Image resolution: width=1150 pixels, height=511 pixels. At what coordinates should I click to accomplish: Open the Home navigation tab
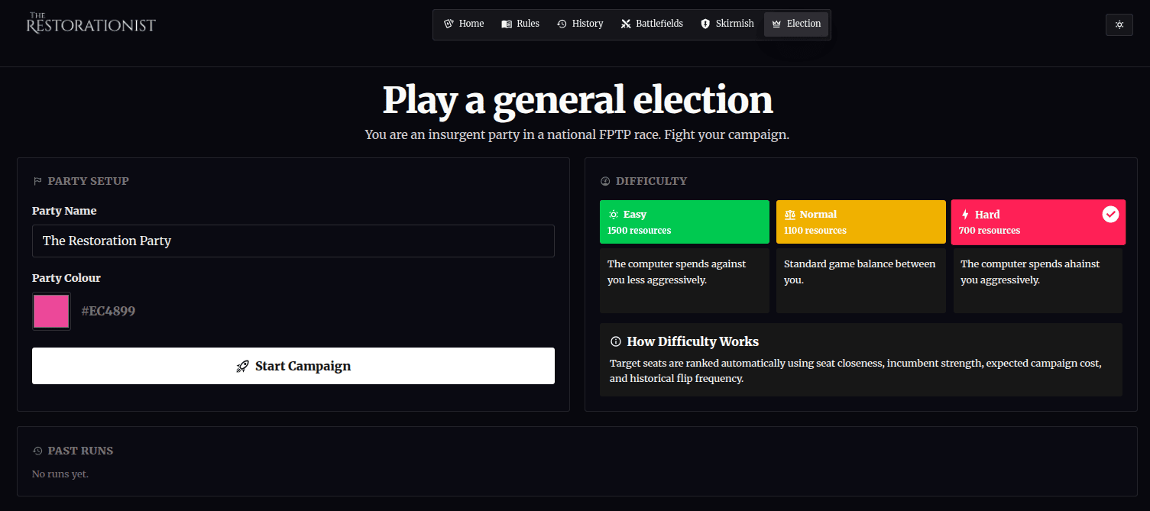click(x=464, y=24)
